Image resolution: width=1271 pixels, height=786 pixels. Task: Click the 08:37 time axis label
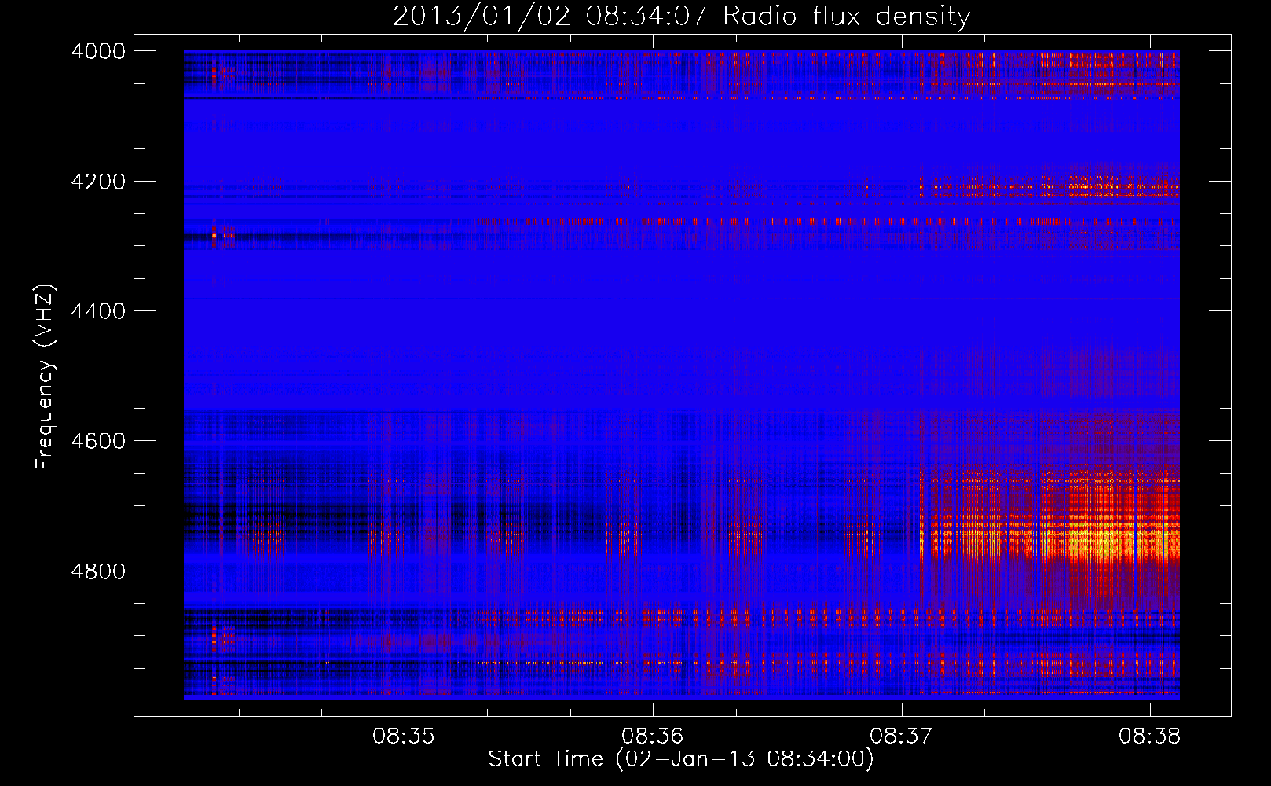pos(901,736)
